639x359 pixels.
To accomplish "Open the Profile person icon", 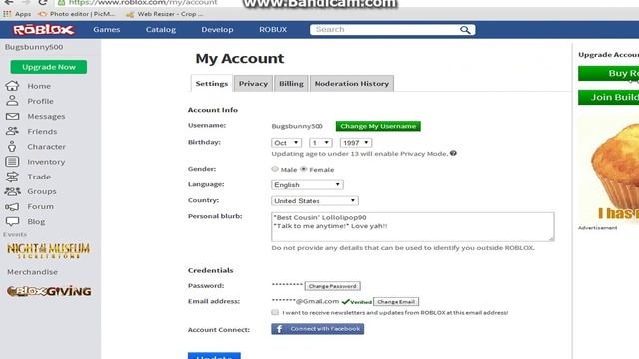I will click(12, 101).
